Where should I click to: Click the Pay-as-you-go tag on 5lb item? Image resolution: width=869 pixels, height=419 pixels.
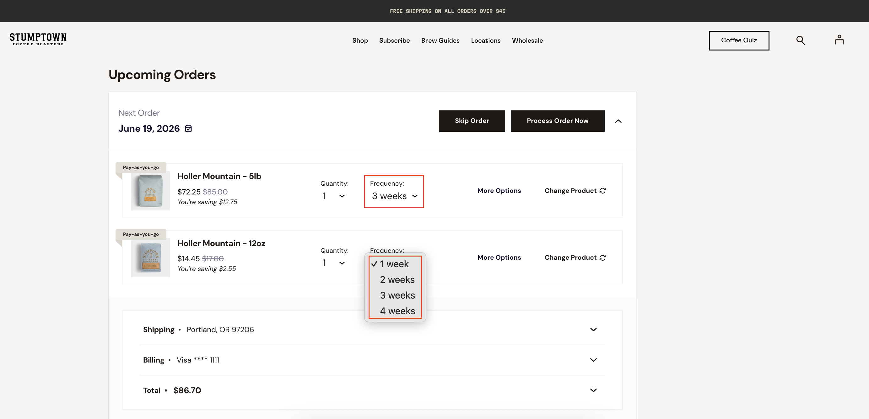141,167
